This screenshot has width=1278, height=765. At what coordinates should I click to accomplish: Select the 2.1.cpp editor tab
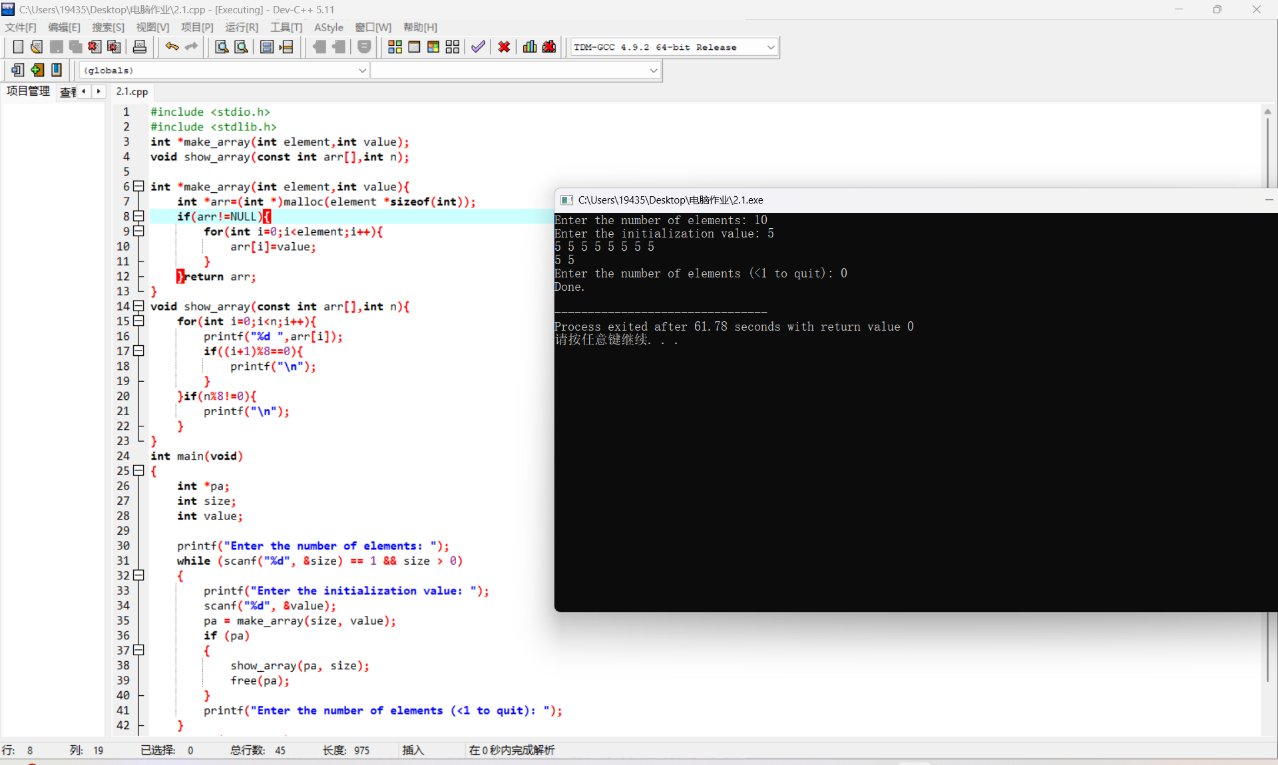[132, 92]
